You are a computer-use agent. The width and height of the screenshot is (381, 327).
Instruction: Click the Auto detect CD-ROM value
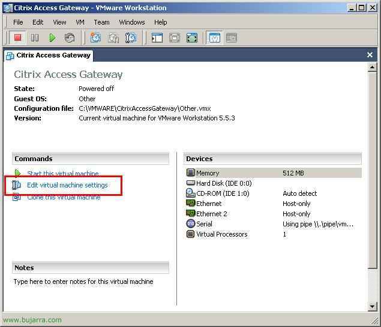pyautogui.click(x=300, y=193)
